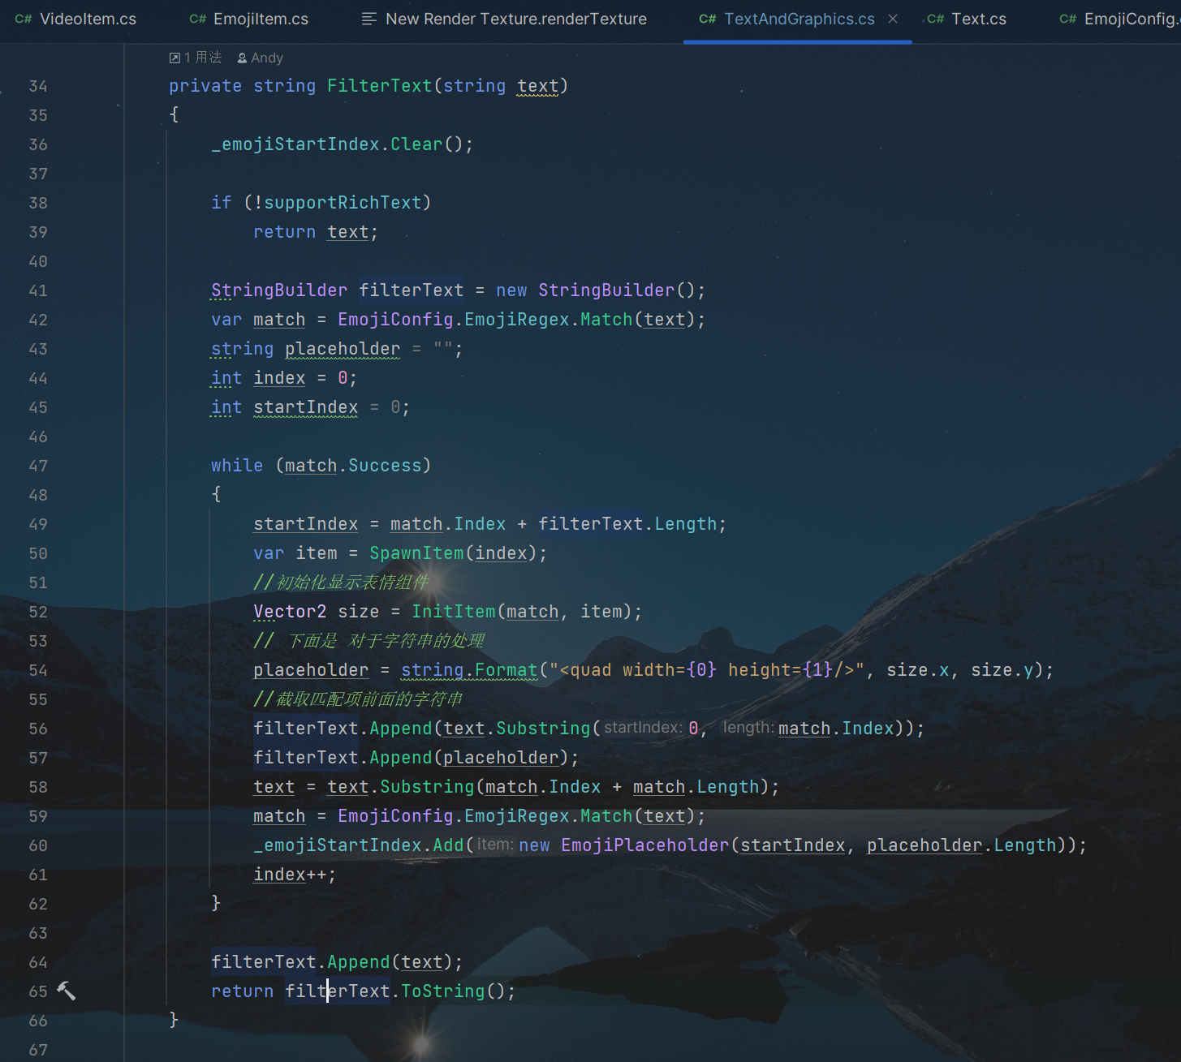The width and height of the screenshot is (1181, 1062).
Task: Click the render texture file icon in tabs
Action: [369, 19]
